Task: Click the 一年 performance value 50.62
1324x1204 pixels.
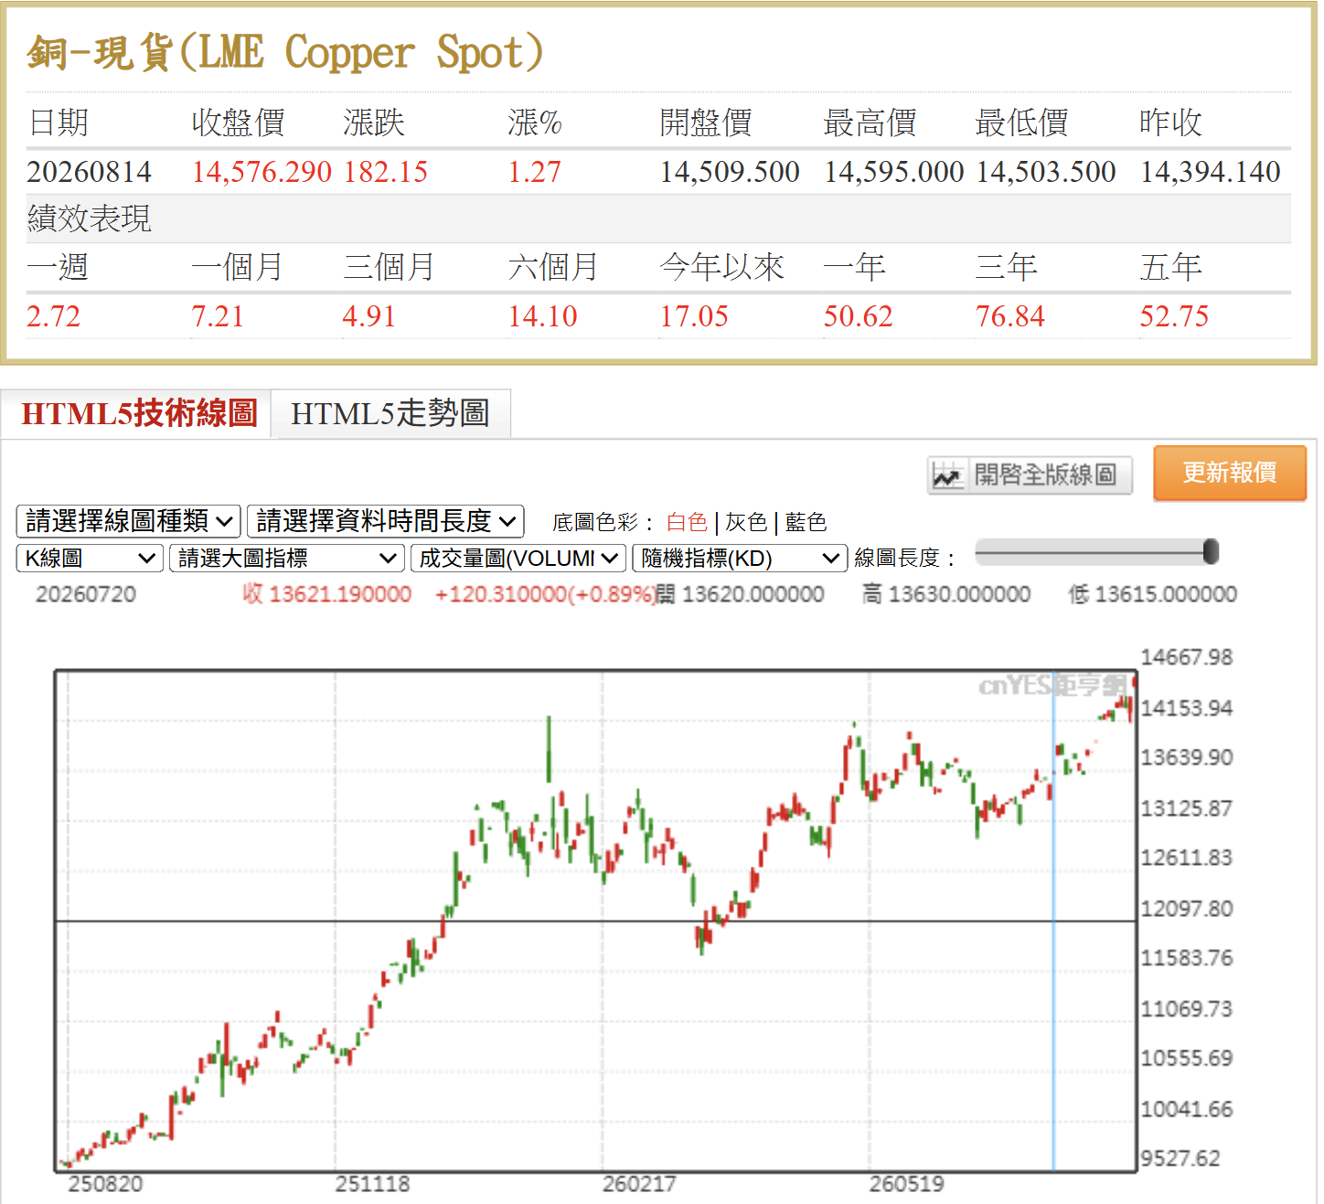Action: tap(858, 316)
